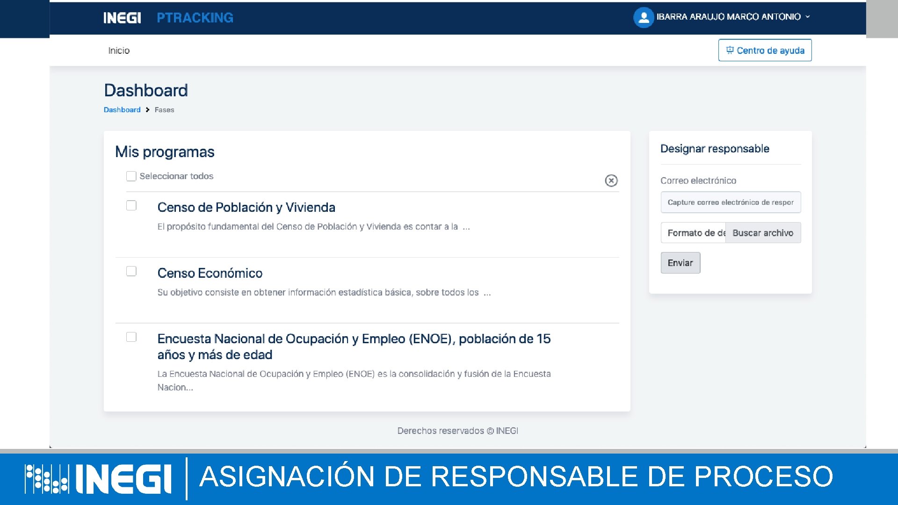Focus the Correo electrónico input field
The width and height of the screenshot is (898, 505).
730,202
